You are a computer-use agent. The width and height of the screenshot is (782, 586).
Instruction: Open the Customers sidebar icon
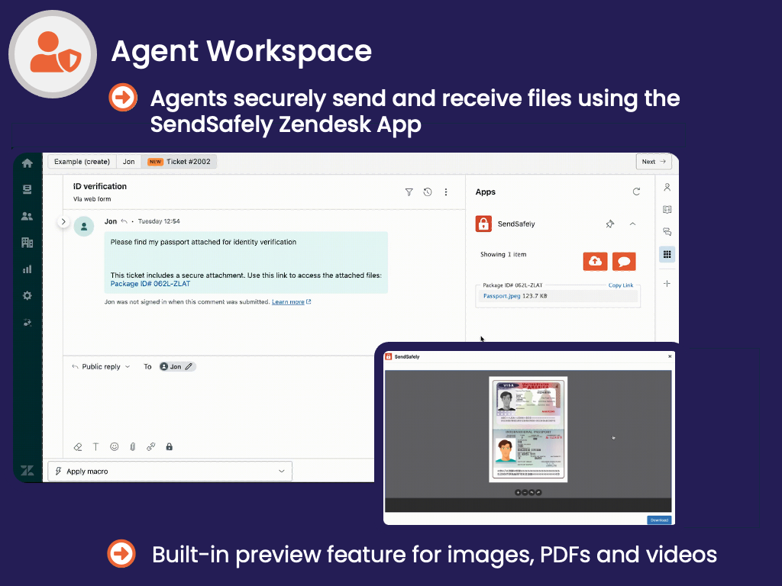[x=27, y=215]
